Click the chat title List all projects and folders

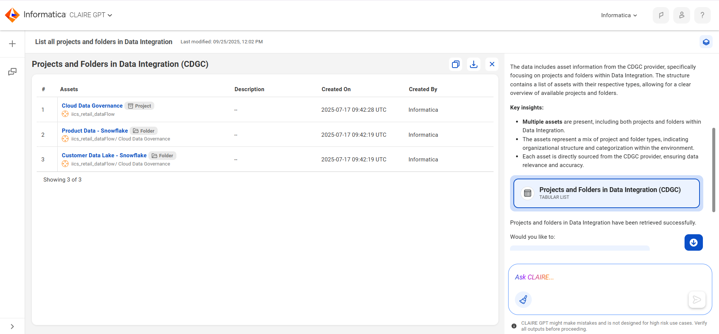tap(104, 42)
